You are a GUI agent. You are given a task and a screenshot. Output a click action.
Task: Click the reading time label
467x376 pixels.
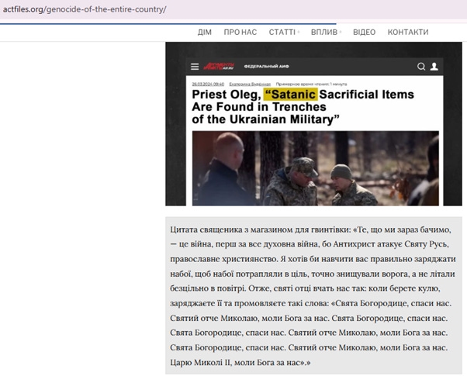(x=311, y=84)
